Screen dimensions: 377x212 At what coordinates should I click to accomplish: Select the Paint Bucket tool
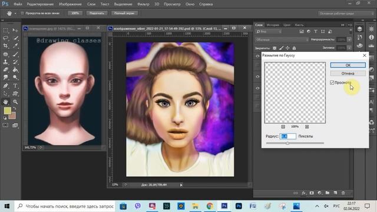pyautogui.click(x=15, y=69)
